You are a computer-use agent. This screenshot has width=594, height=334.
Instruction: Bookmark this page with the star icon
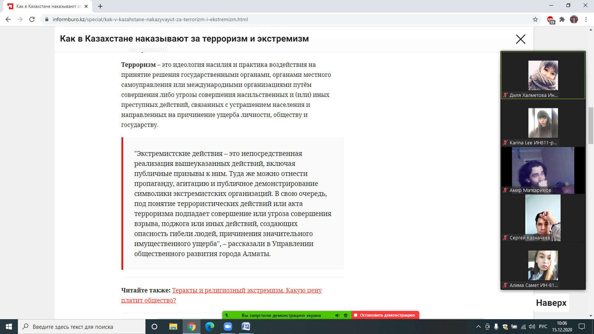point(535,19)
